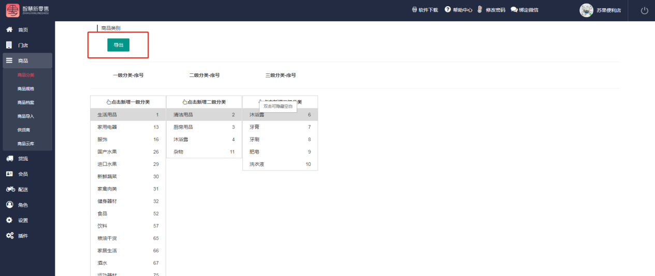The height and width of the screenshot is (276, 655).
Task: Open 设置 via the gear icon
Action: pyautogui.click(x=9, y=220)
